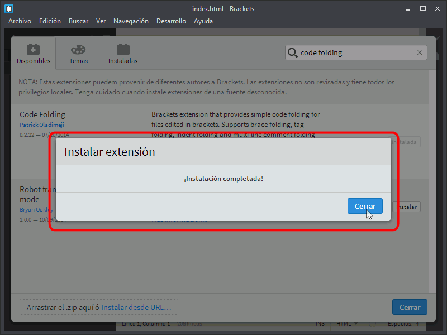The height and width of the screenshot is (335, 447).
Task: Minimize the Brackets window
Action: click(x=408, y=9)
